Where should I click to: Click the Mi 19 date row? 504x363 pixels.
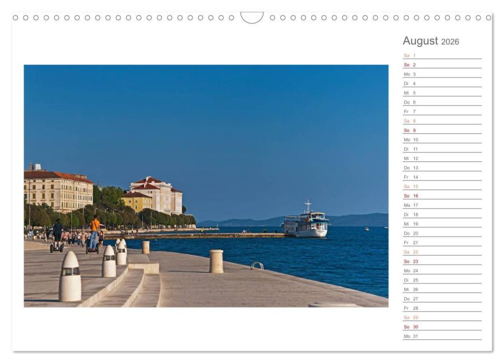pyautogui.click(x=442, y=224)
